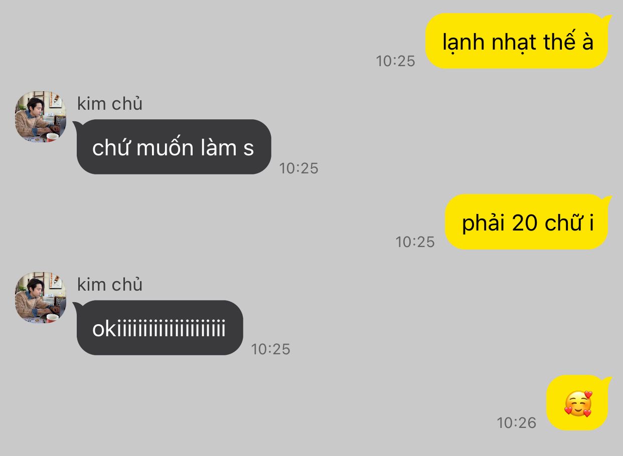This screenshot has width=623, height=456.
Task: Open kim chủ's avatar beside the 'okiiii' message
Action: point(41,298)
